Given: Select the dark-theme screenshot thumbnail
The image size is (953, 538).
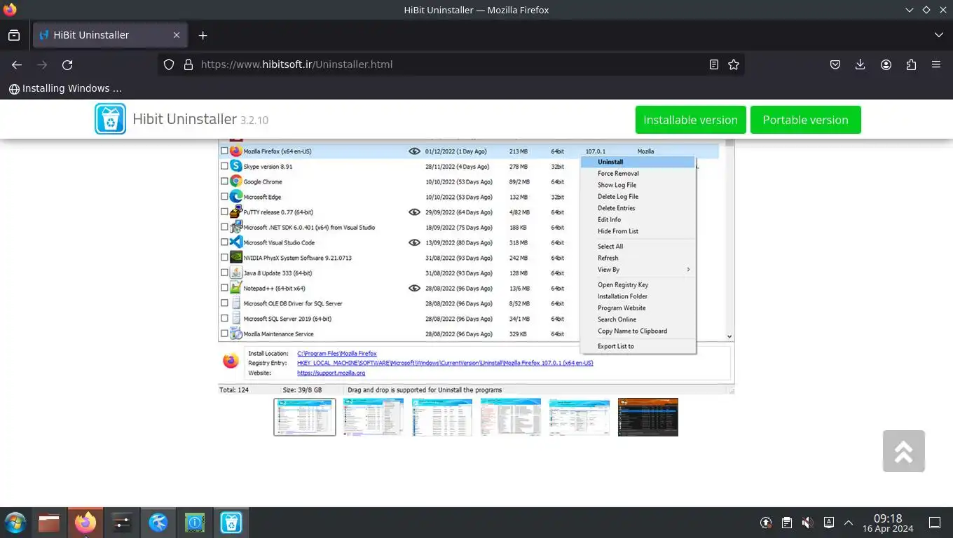Looking at the screenshot, I should pyautogui.click(x=648, y=417).
